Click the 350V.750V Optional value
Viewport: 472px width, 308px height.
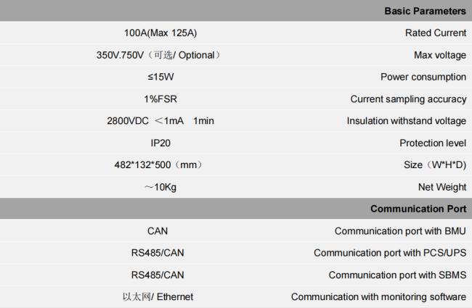click(158, 55)
